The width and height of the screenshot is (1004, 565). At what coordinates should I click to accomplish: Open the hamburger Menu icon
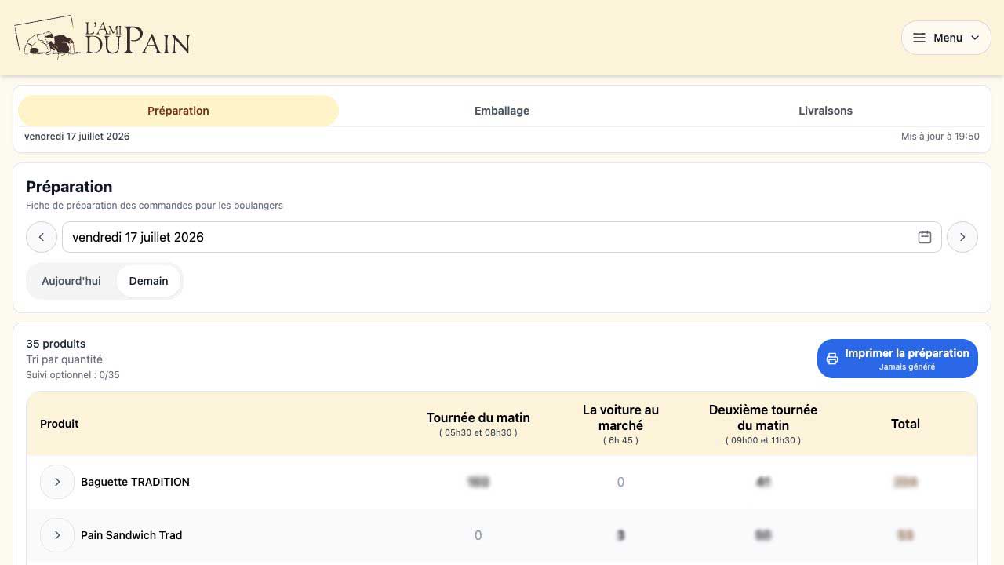coord(919,38)
